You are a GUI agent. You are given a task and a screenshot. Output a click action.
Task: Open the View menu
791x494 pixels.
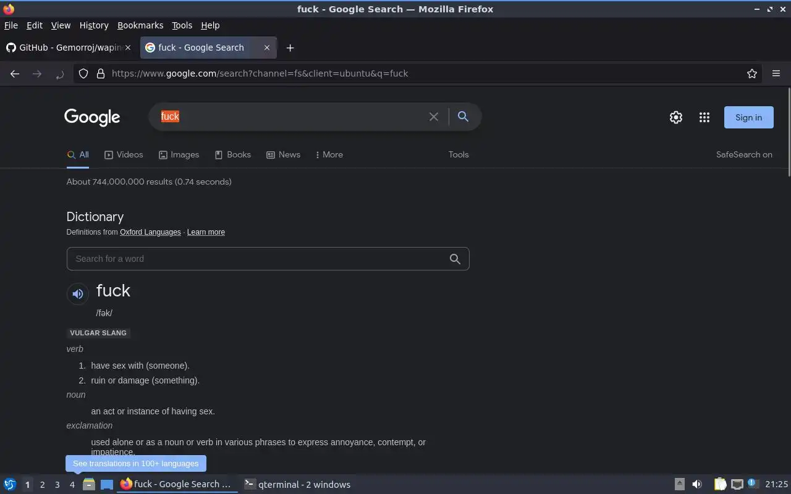(61, 25)
